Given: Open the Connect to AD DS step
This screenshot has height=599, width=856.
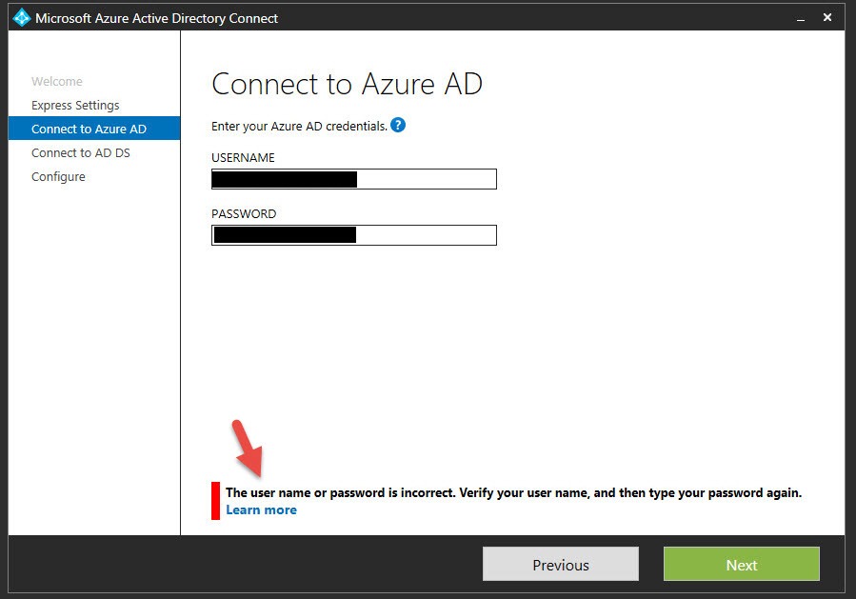Looking at the screenshot, I should (81, 153).
